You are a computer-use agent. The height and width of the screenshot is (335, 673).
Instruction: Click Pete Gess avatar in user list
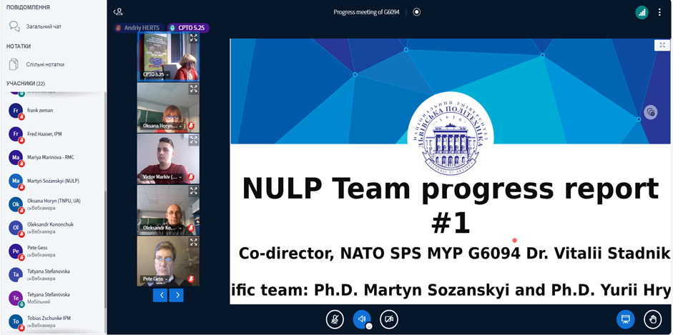16,251
